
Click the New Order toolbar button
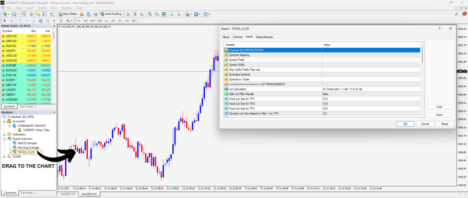[68, 14]
